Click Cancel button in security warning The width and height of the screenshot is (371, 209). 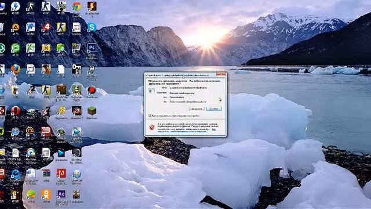point(214,109)
